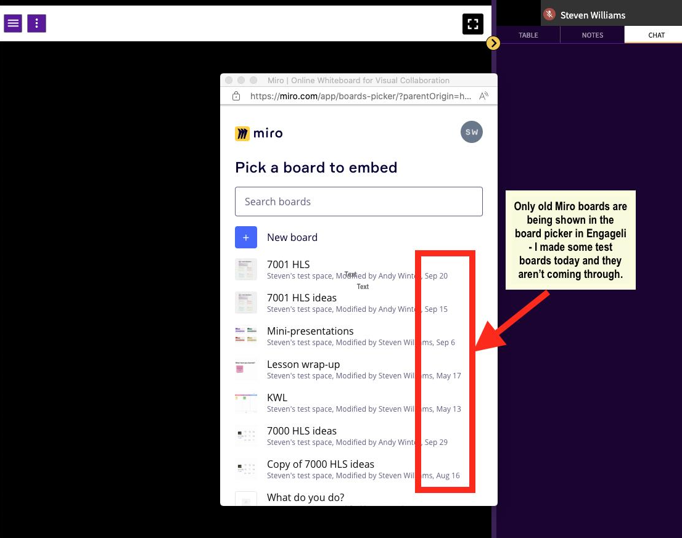The width and height of the screenshot is (682, 538).
Task: Collapse side panel with yellow chevron
Action: [493, 43]
